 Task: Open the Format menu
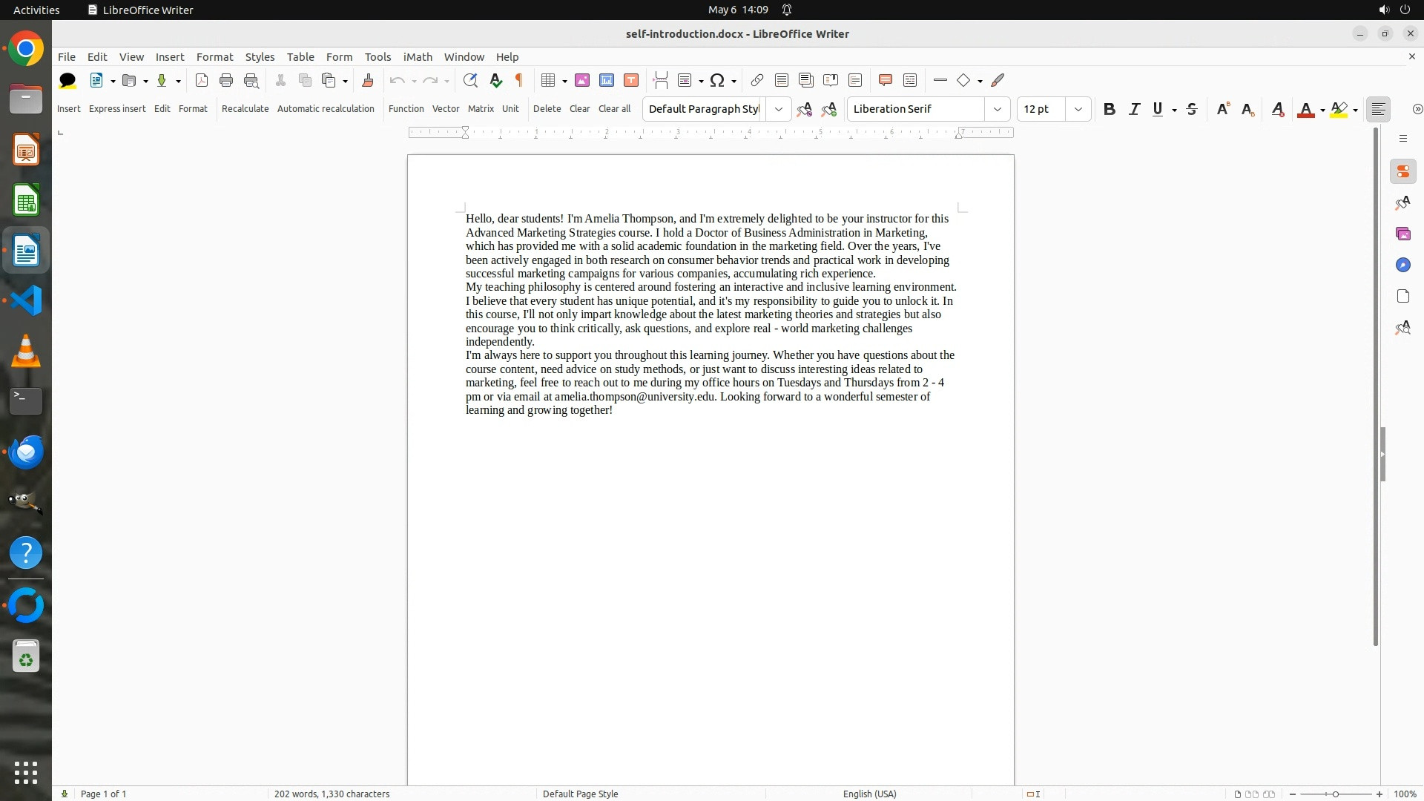[x=214, y=57]
